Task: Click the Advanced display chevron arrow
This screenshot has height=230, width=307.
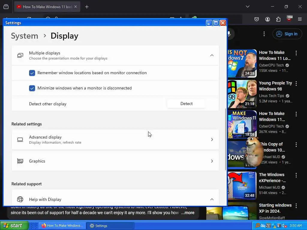Action: (212, 140)
